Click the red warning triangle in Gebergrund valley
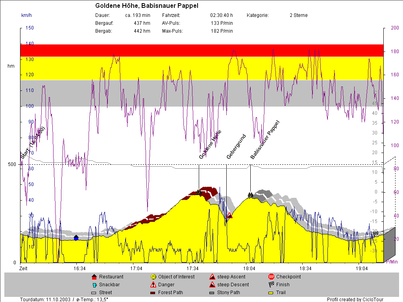 click(230, 215)
